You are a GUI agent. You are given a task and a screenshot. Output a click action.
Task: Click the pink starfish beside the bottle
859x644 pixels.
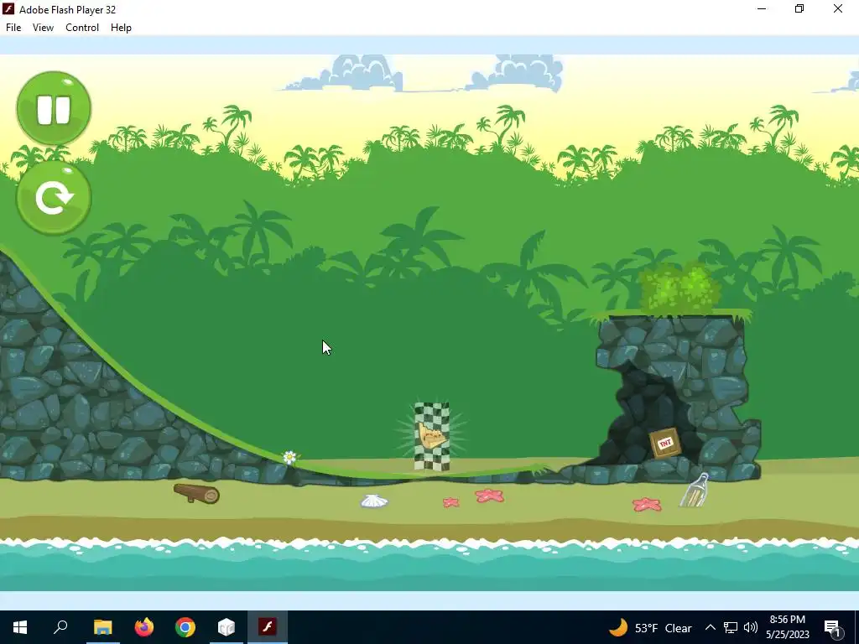(x=647, y=504)
